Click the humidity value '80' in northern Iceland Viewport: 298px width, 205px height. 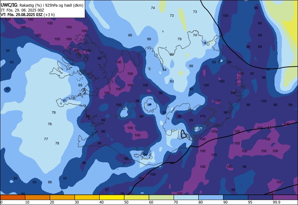(172, 55)
